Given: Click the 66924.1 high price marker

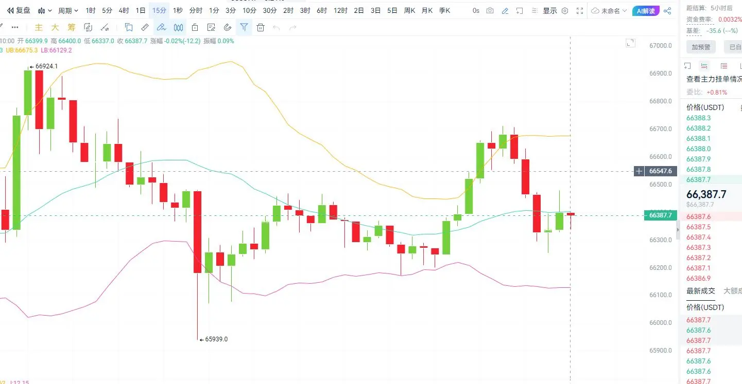Looking at the screenshot, I should 43,66.
